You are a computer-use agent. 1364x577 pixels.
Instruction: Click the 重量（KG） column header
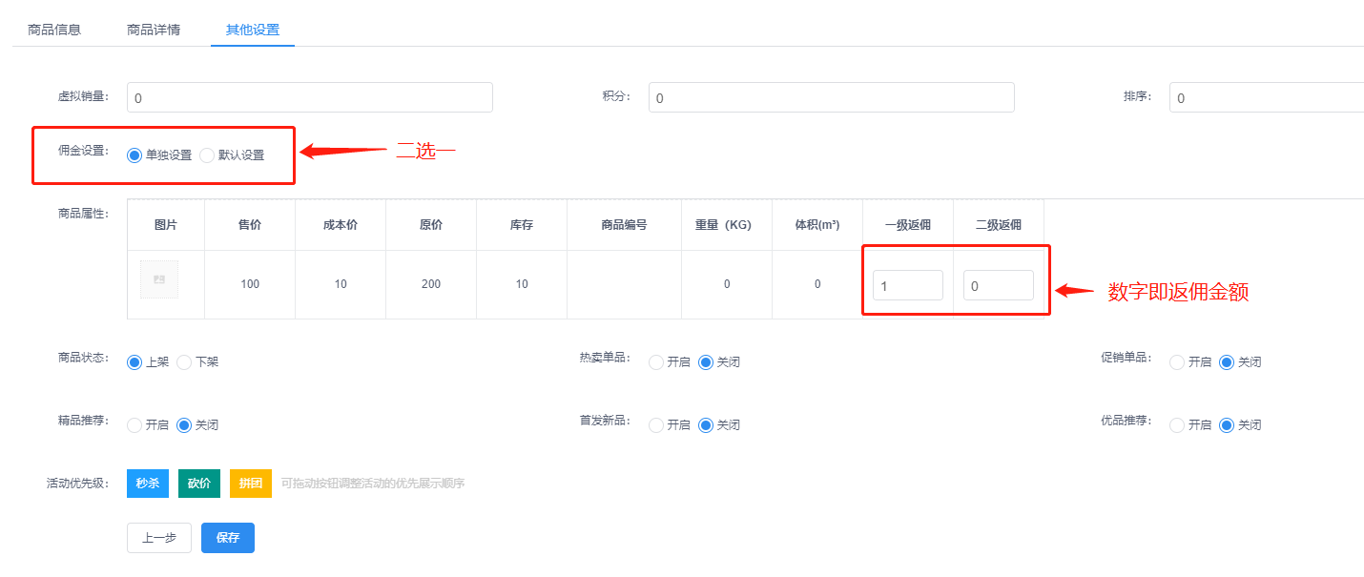point(727,225)
